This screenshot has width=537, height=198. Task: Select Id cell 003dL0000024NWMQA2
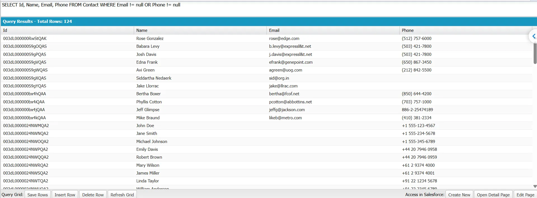click(x=67, y=126)
